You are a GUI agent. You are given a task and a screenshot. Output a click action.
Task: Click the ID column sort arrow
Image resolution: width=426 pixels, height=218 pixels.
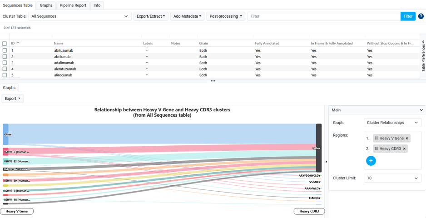(18, 43)
